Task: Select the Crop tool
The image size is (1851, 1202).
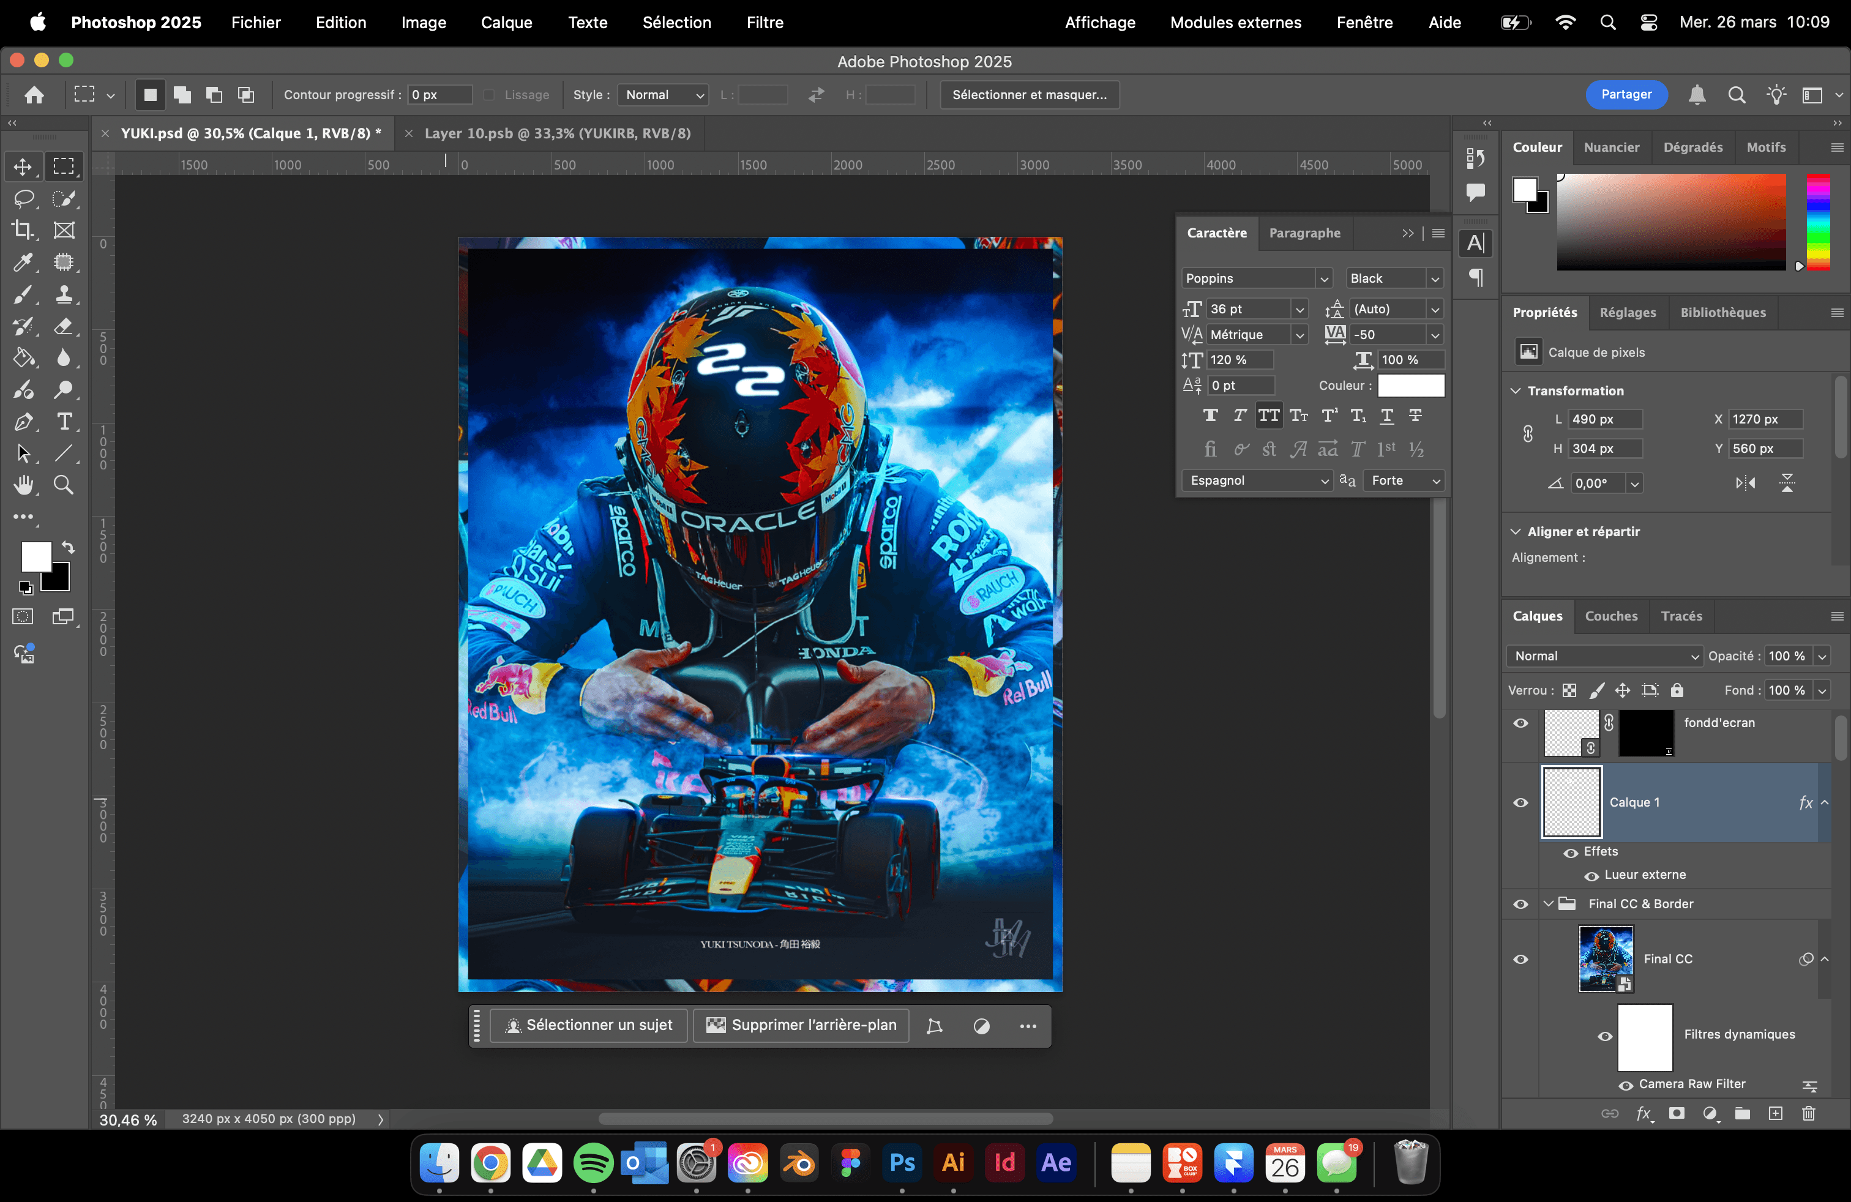Action: click(23, 230)
